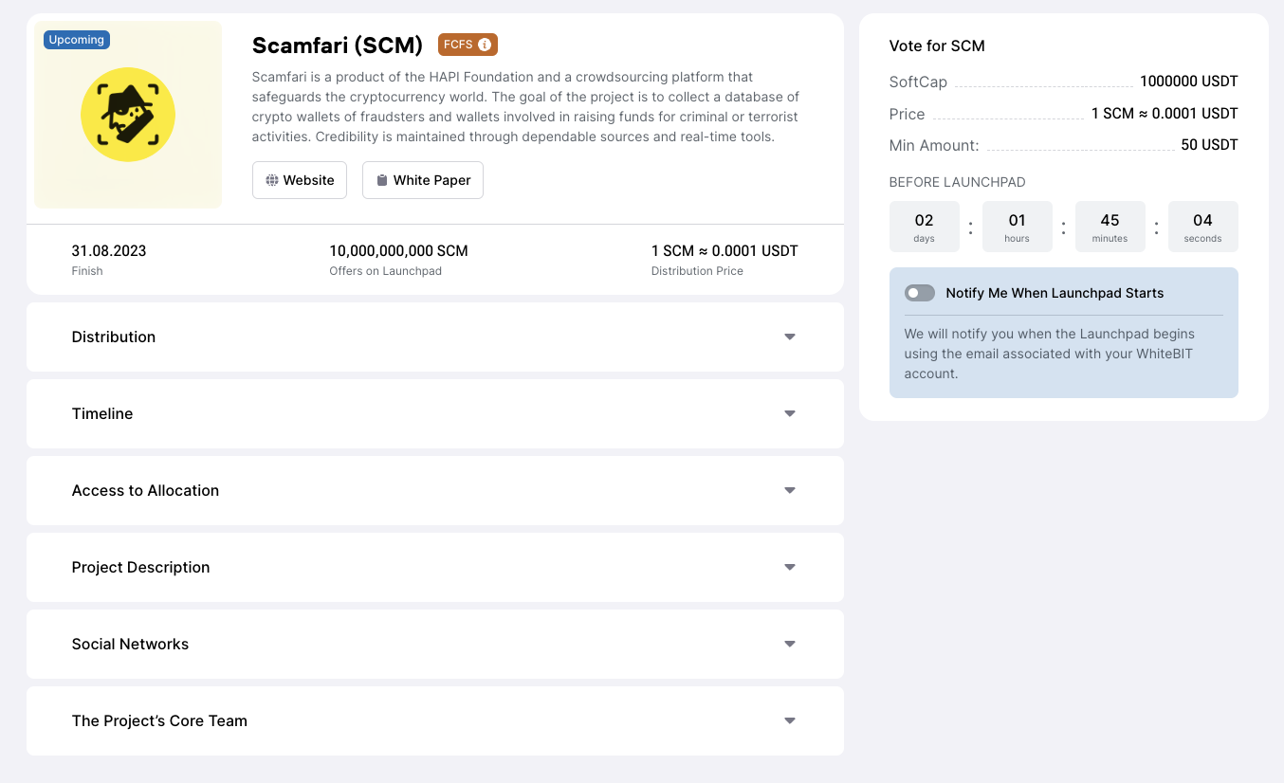Click the Social Networks section title
The image size is (1284, 783).
131,644
